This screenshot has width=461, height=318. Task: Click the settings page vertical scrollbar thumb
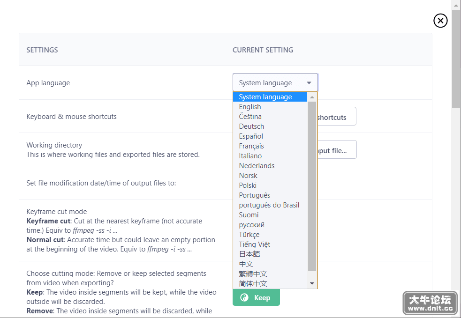456,59
